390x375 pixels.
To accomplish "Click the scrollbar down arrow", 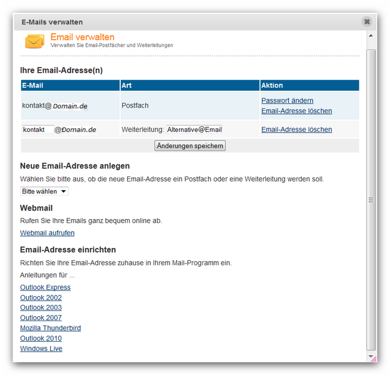I will tap(371, 356).
